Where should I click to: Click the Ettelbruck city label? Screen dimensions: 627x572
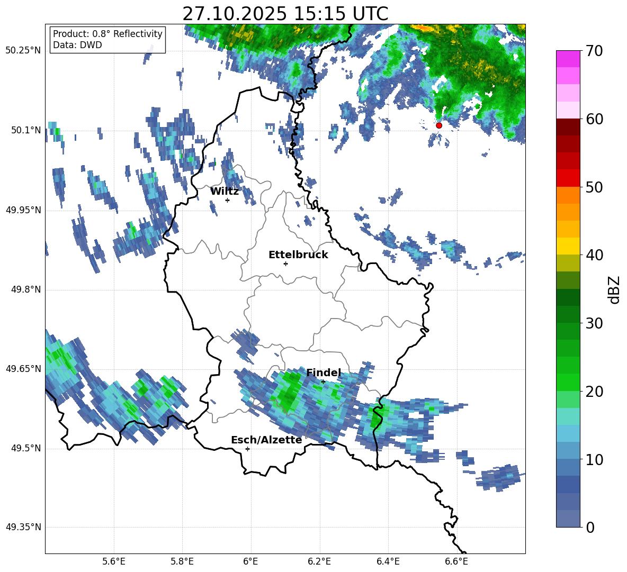pos(298,255)
